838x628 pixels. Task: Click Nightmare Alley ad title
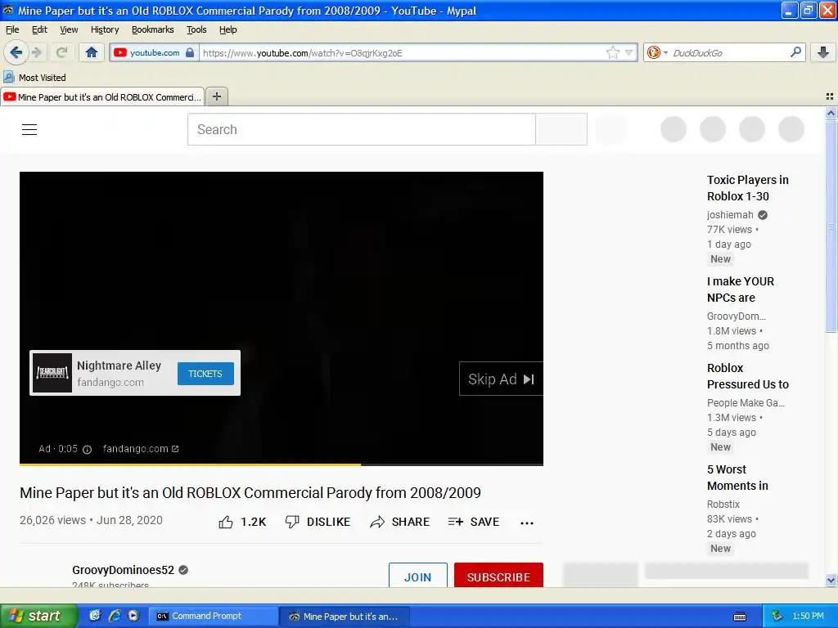point(119,366)
